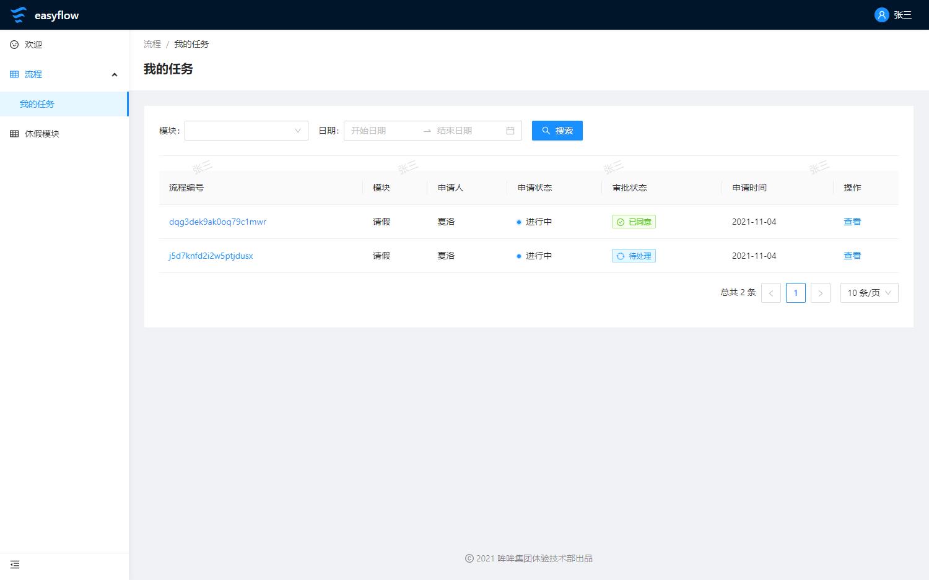929x580 pixels.
Task: Click the 流程 table icon in sidebar
Action: [14, 74]
